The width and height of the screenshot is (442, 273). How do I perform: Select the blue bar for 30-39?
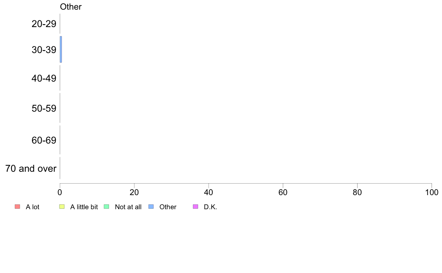point(61,49)
